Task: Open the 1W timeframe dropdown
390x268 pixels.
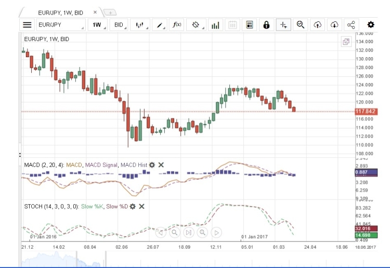Action: 97,24
